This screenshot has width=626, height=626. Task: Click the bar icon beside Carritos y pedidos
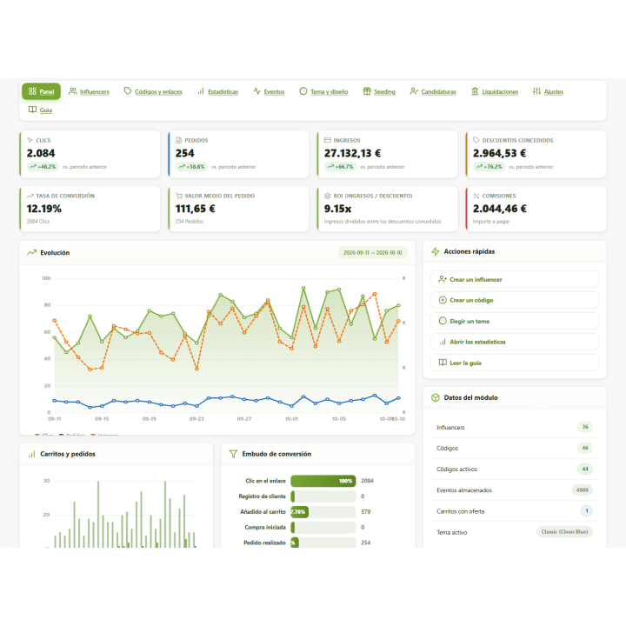pyautogui.click(x=31, y=454)
